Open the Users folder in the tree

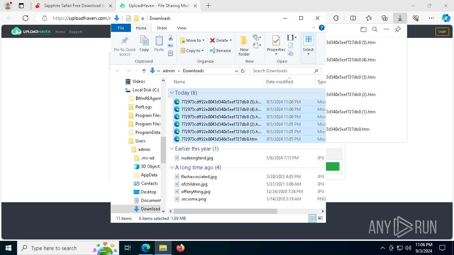[140, 141]
